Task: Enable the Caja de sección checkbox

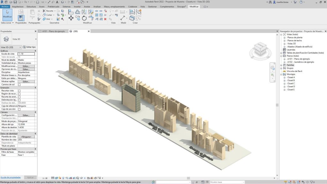Action: [19, 109]
